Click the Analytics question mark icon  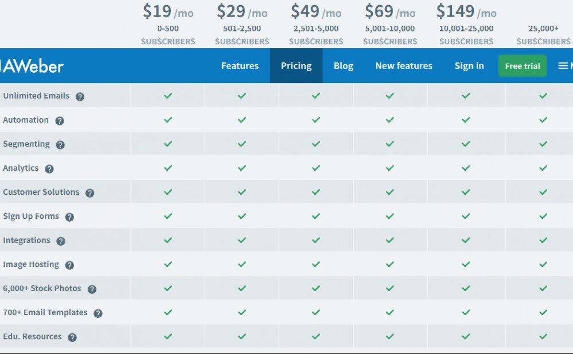pos(49,169)
